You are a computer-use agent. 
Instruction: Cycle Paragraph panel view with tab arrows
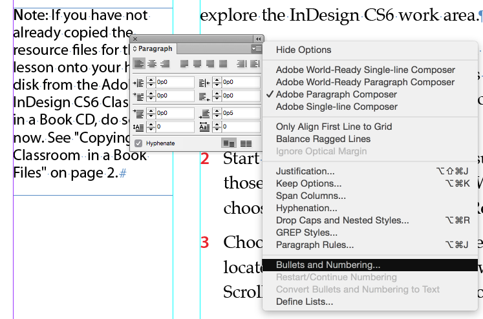[134, 48]
